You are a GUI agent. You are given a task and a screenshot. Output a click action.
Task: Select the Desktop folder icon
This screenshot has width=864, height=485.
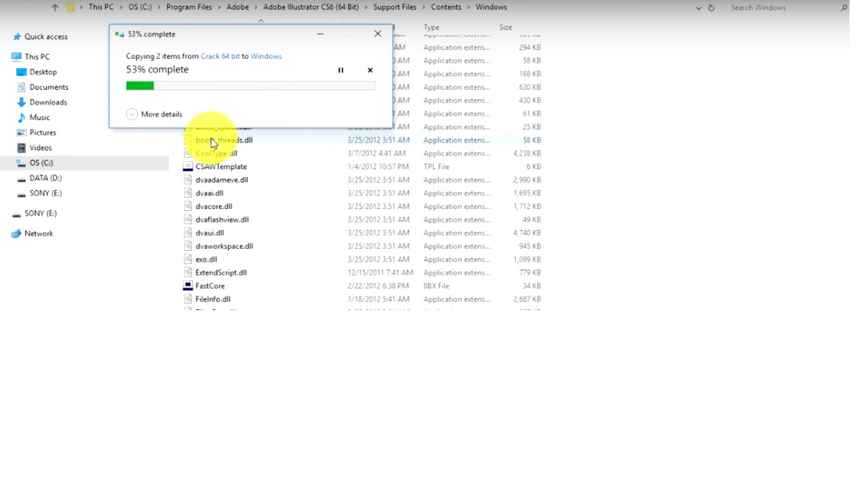pos(22,72)
